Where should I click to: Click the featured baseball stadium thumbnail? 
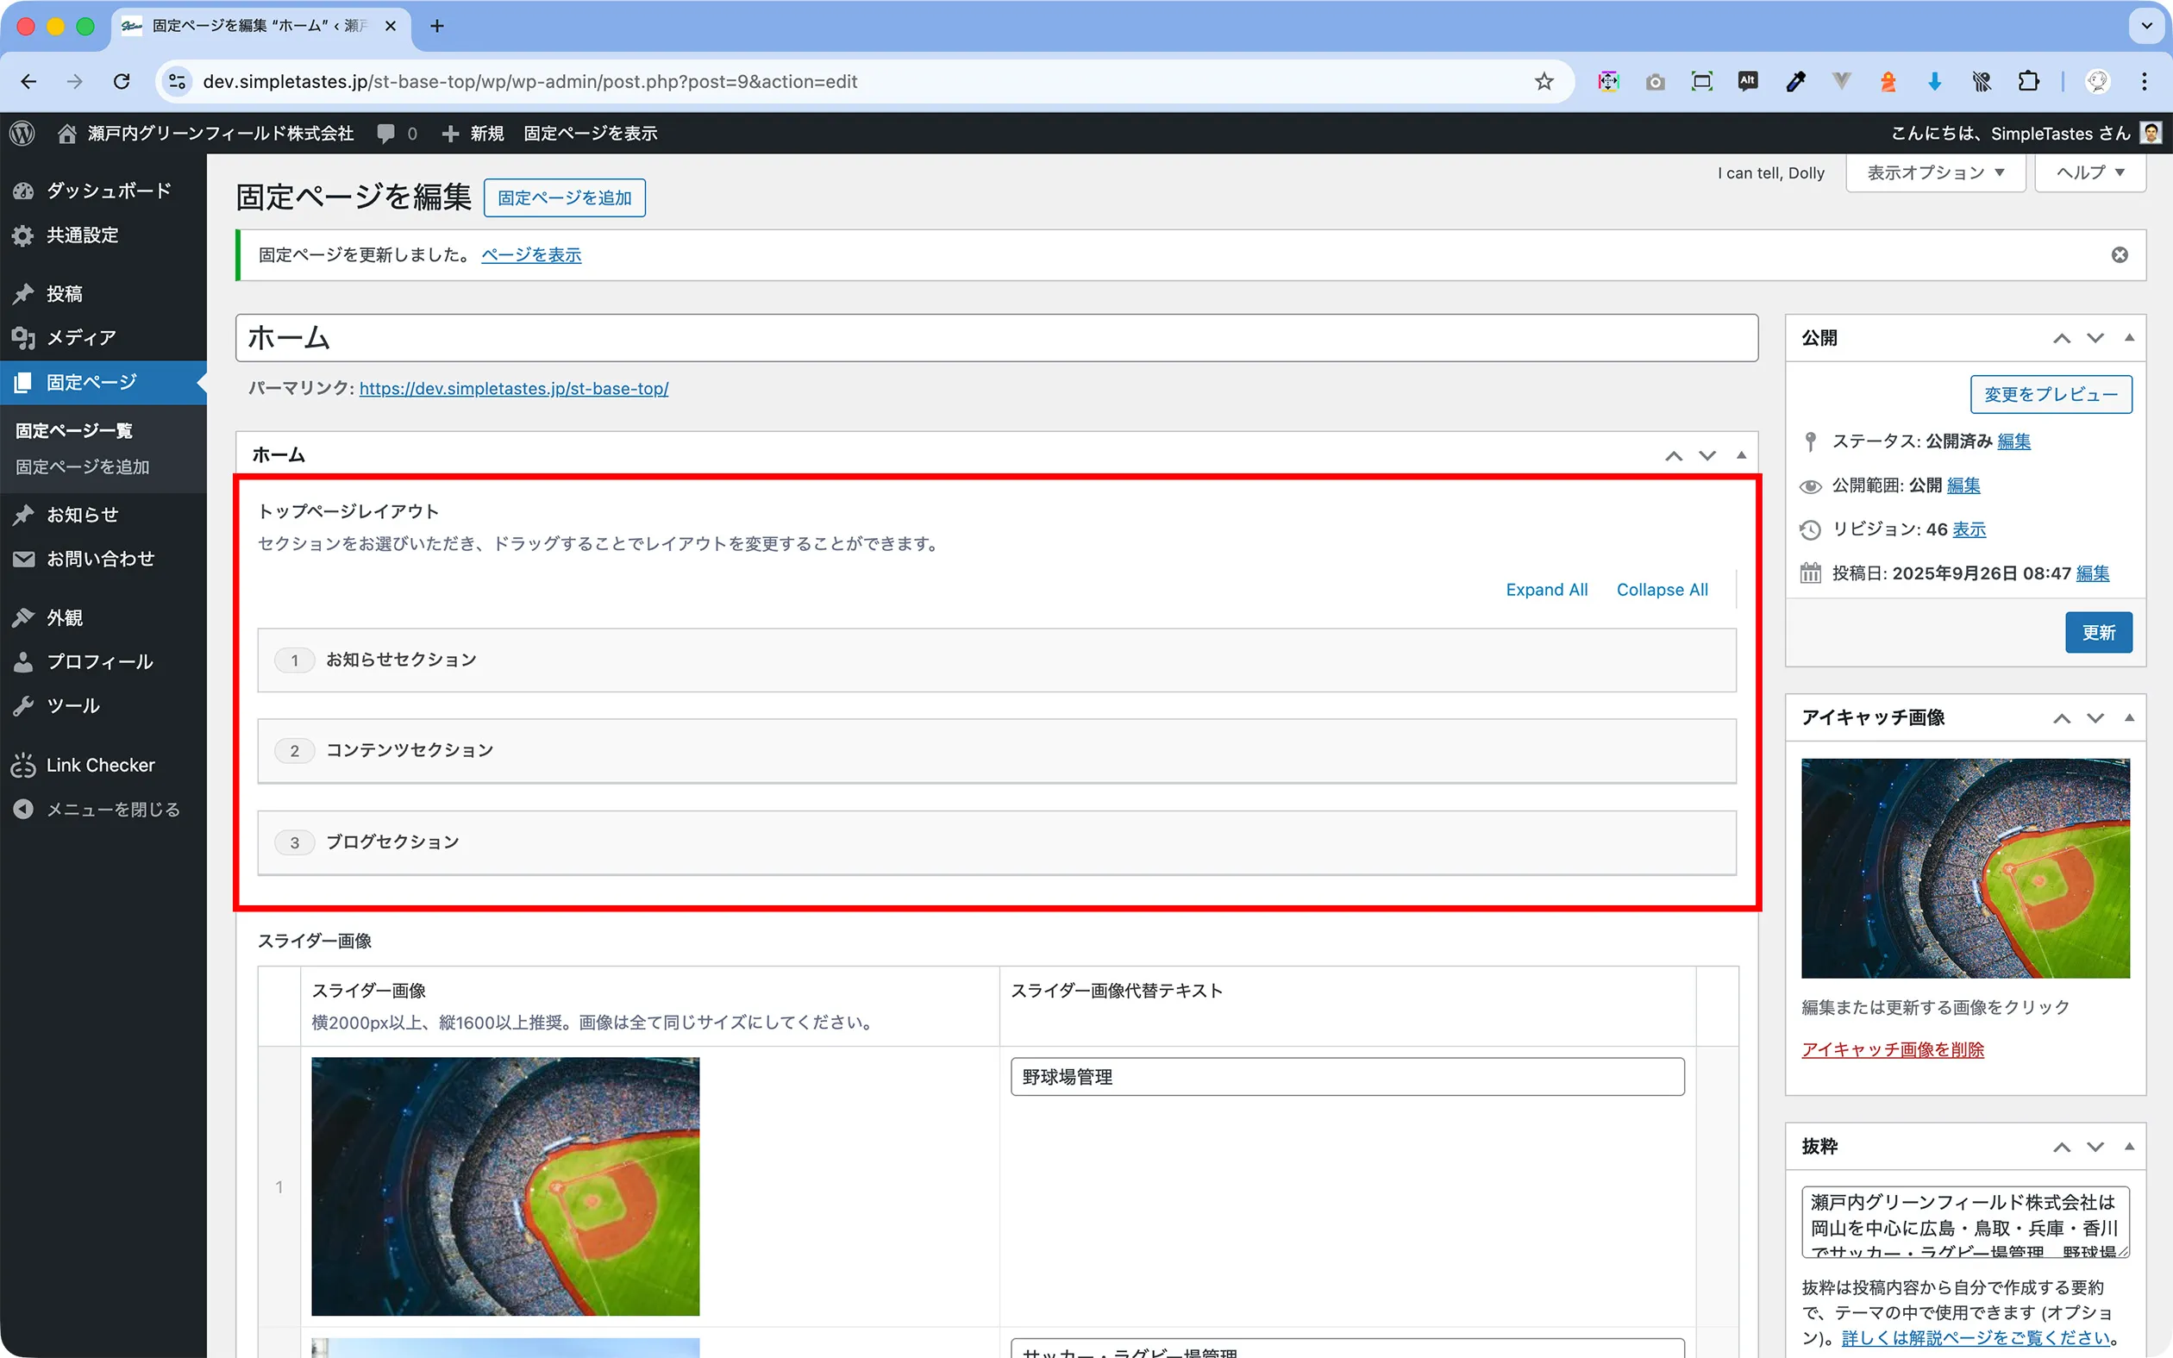click(x=1964, y=867)
